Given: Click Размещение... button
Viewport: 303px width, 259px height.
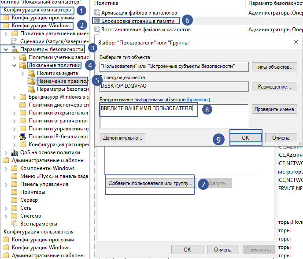Looking at the screenshot, I should (x=274, y=87).
